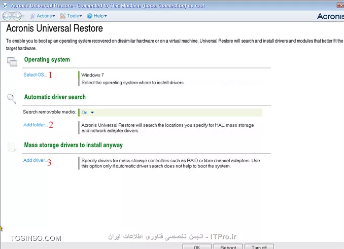Click the Add folder link
344x249 pixels.
pyautogui.click(x=36, y=125)
